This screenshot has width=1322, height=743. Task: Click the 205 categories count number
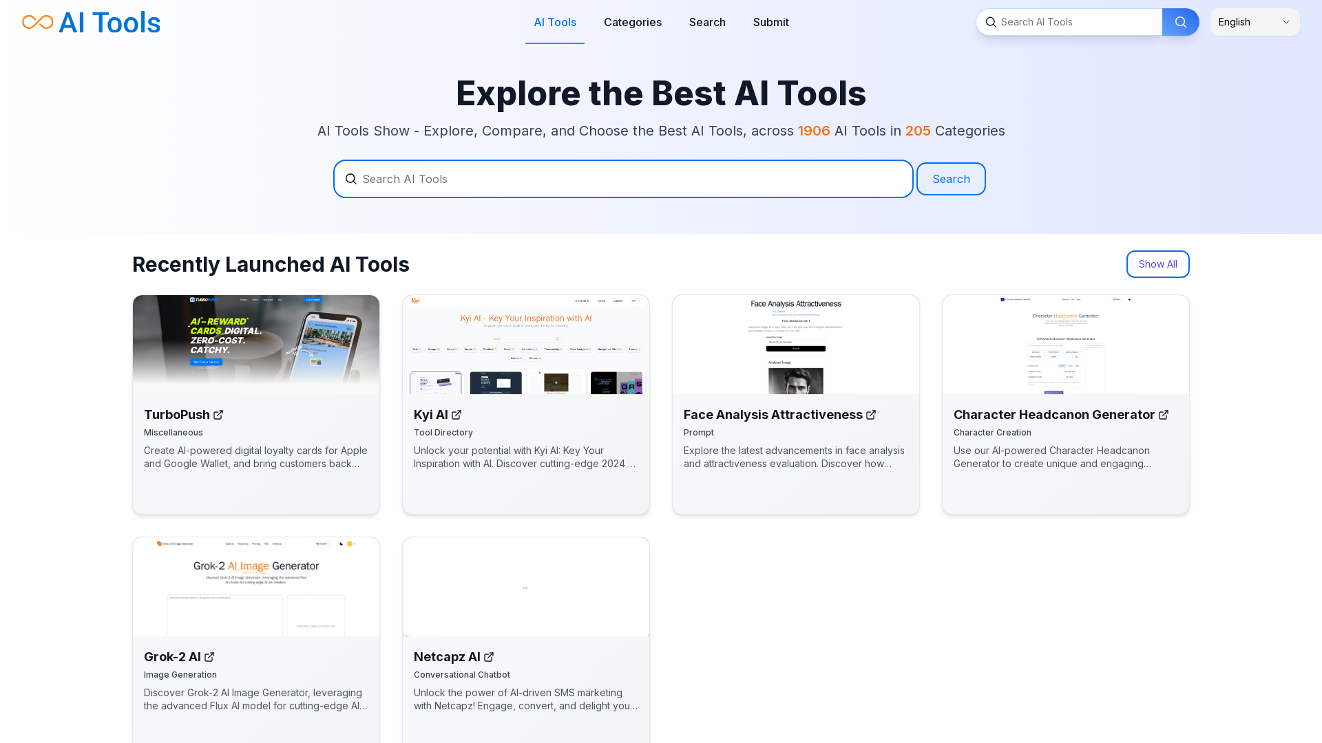click(918, 131)
